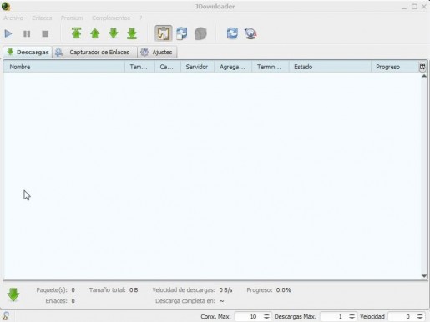Open the Capturador de Enlaces tab

pos(94,52)
